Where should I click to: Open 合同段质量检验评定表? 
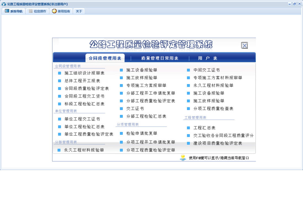click(x=87, y=89)
